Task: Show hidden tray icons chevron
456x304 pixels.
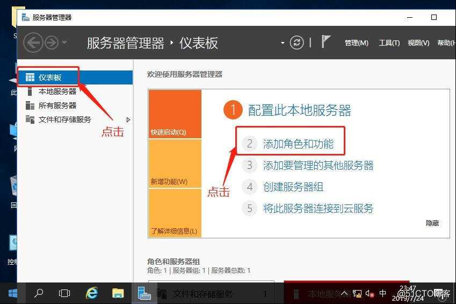Action: tap(344, 293)
